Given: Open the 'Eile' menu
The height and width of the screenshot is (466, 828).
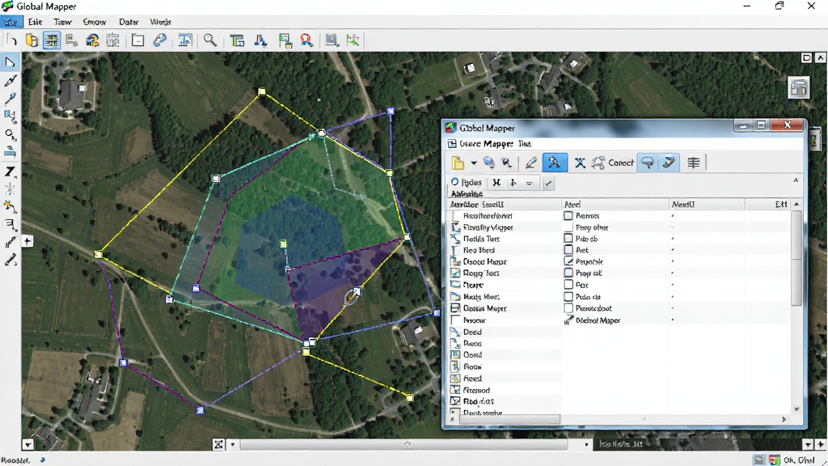Looking at the screenshot, I should (x=36, y=22).
